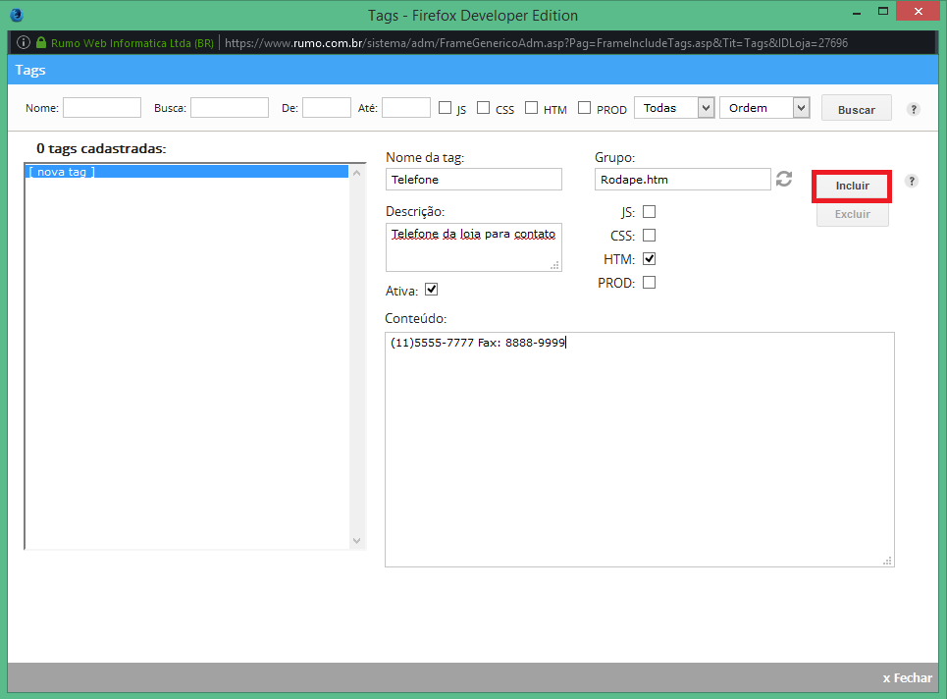Tick the CSS filter checkbox in search bar
Viewport: 947px width, 699px height.
pyautogui.click(x=483, y=108)
